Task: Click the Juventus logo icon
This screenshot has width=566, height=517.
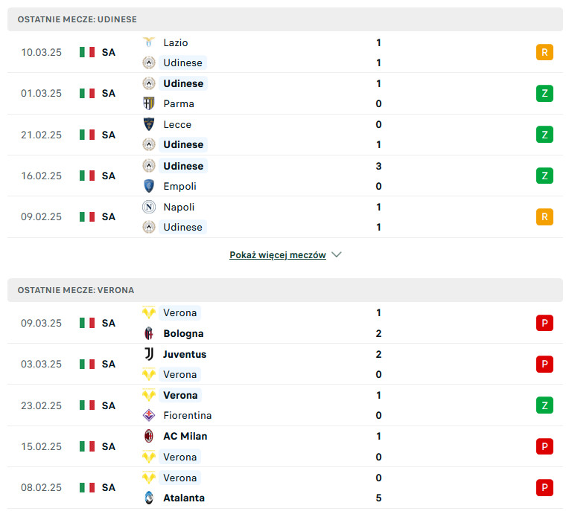Action: [149, 354]
